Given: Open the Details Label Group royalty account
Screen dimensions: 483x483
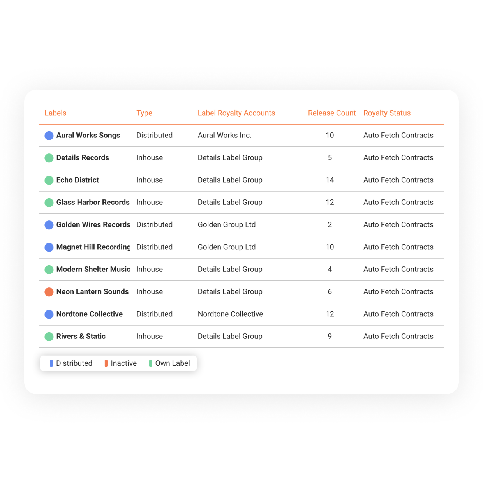Looking at the screenshot, I should pyautogui.click(x=230, y=158).
